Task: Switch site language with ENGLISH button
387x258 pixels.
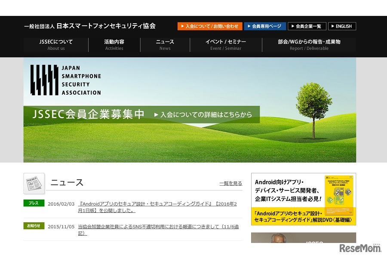Action: (x=342, y=26)
